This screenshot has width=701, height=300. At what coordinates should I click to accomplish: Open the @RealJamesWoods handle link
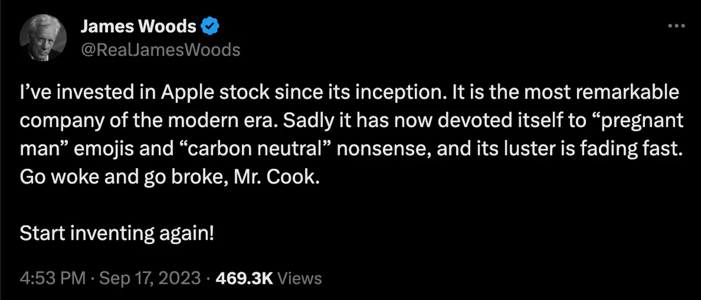tap(160, 49)
